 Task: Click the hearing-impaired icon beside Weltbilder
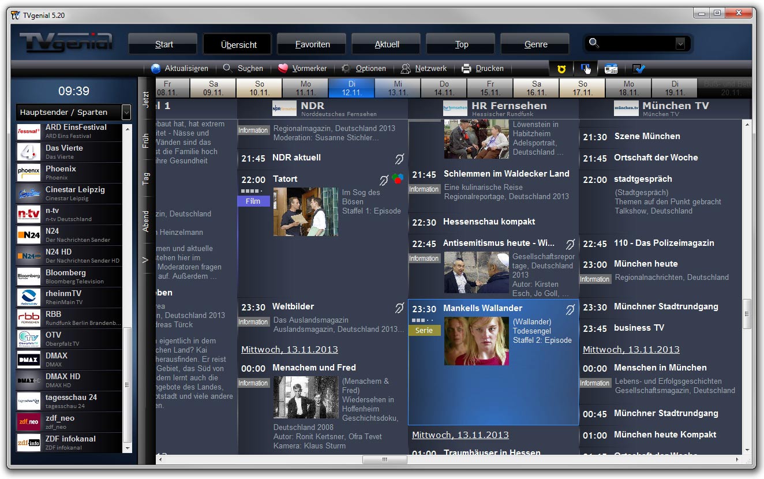(399, 308)
